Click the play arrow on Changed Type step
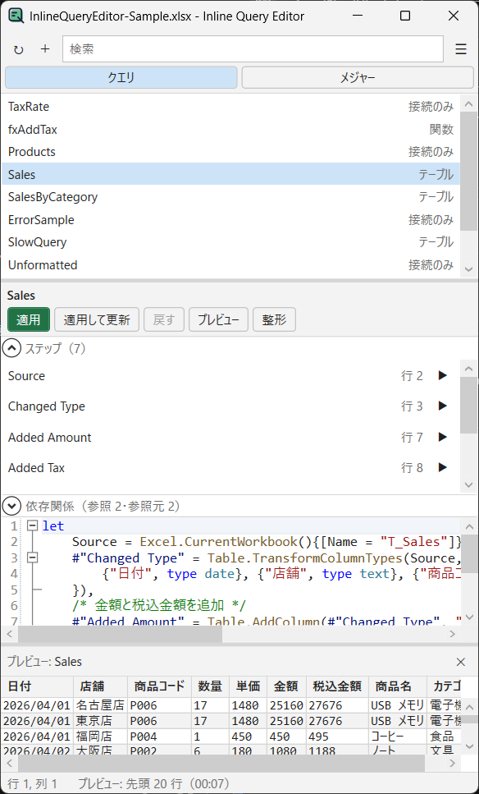479x794 pixels. (x=443, y=406)
